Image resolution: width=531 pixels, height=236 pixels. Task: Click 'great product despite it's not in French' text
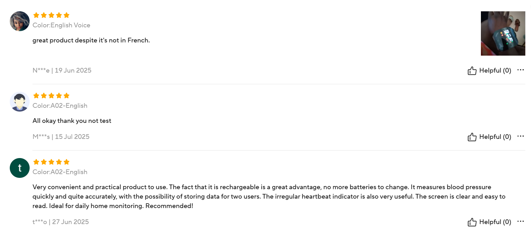coord(91,40)
